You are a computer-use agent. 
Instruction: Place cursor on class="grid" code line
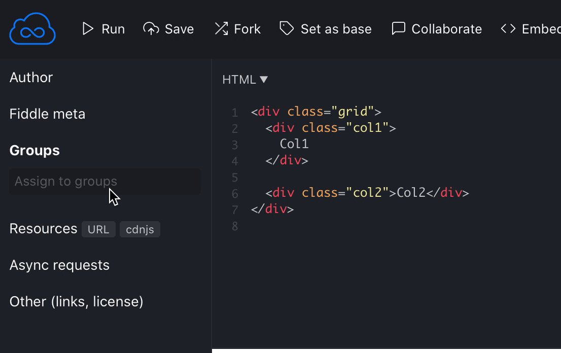(316, 112)
